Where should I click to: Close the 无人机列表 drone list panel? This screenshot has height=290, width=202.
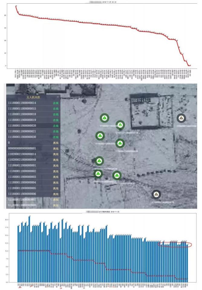coord(58,97)
